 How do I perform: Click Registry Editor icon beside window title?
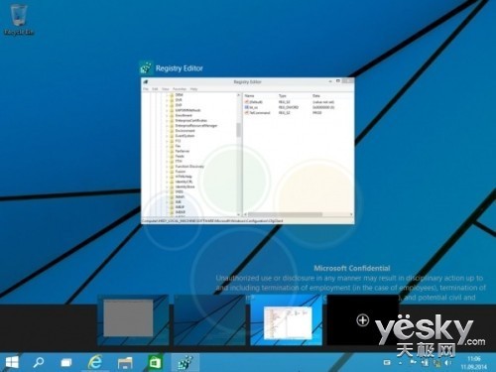click(146, 67)
